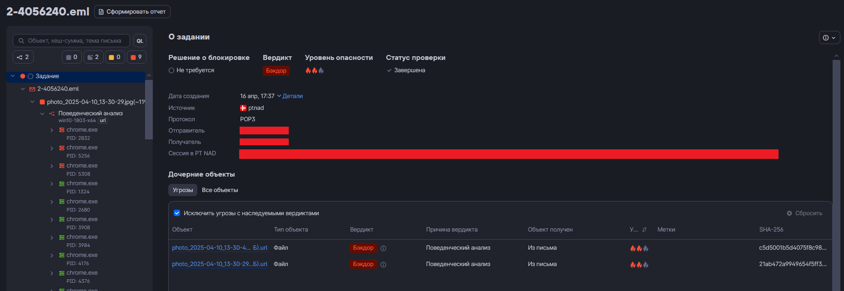The image size is (844, 291).
Task: Toggle the yellow filter counter showing 0
Action: [x=115, y=57]
